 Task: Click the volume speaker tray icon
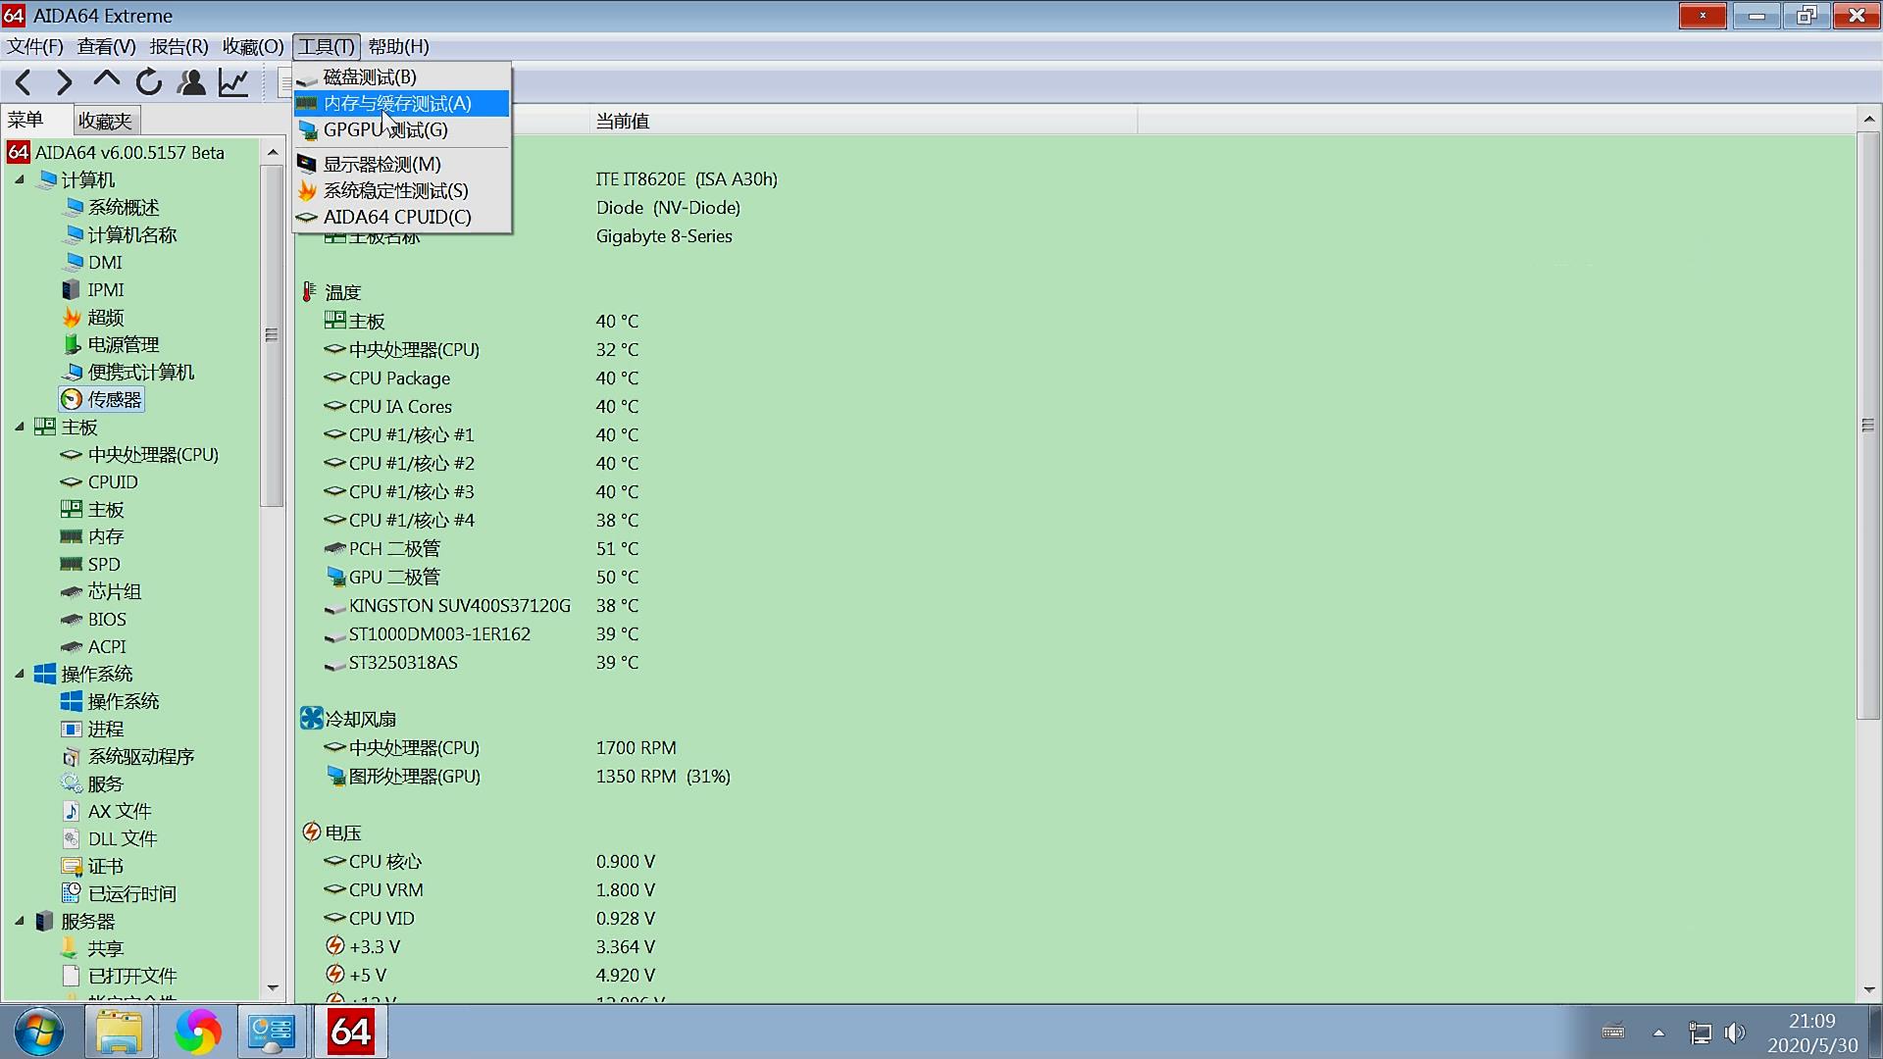pos(1735,1033)
